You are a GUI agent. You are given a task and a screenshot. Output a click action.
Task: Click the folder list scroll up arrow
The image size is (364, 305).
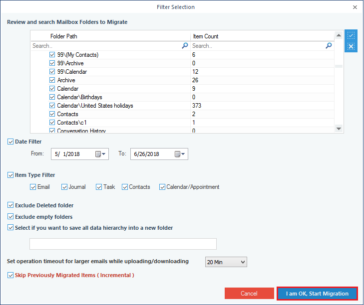(x=339, y=35)
